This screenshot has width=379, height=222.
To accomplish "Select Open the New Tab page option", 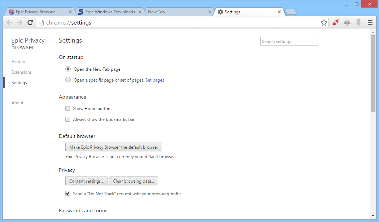I will coord(68,69).
